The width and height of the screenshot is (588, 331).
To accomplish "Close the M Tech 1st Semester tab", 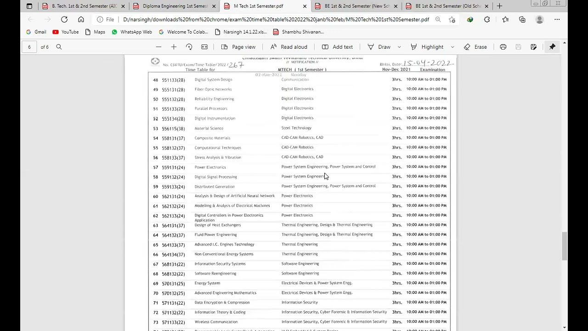I will [x=305, y=6].
